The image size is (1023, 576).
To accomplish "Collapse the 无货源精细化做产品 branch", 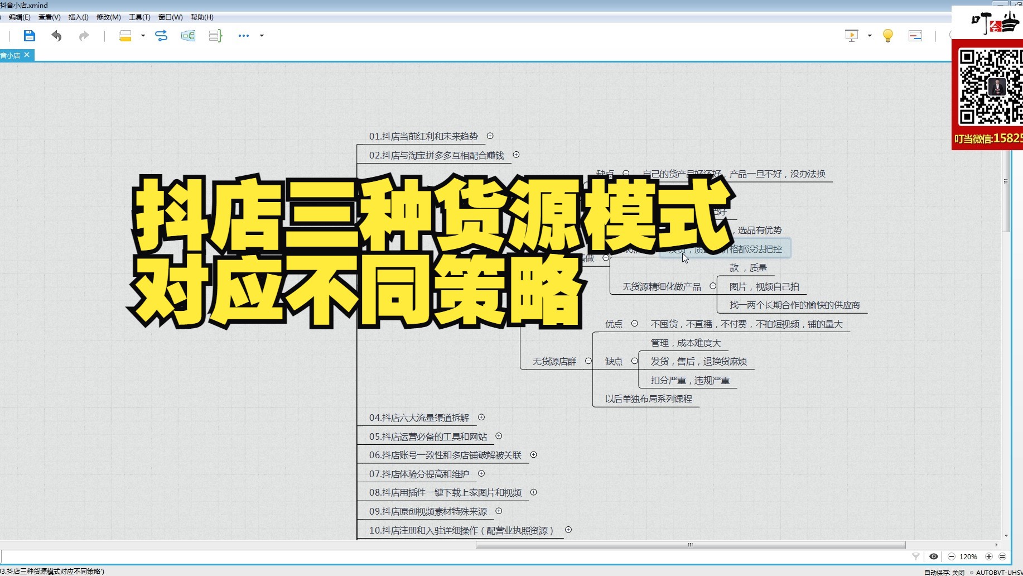I will [713, 286].
